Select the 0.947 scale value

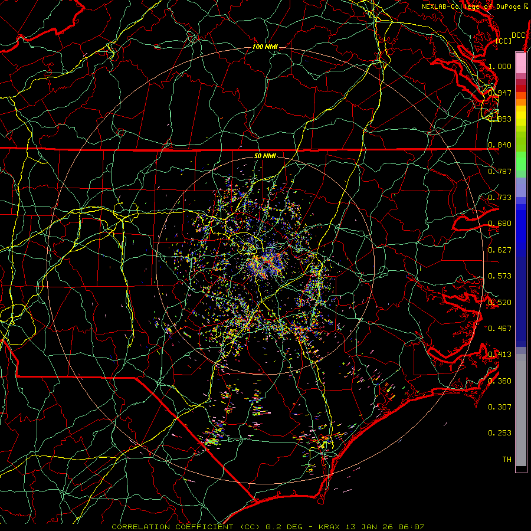point(500,93)
